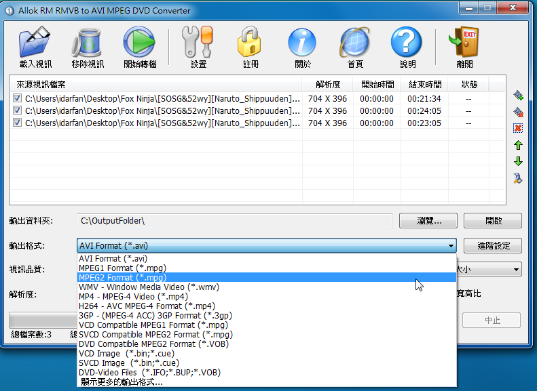Click the output folder field C:\OutputFolder\
The height and width of the screenshot is (391, 537).
[x=235, y=221]
